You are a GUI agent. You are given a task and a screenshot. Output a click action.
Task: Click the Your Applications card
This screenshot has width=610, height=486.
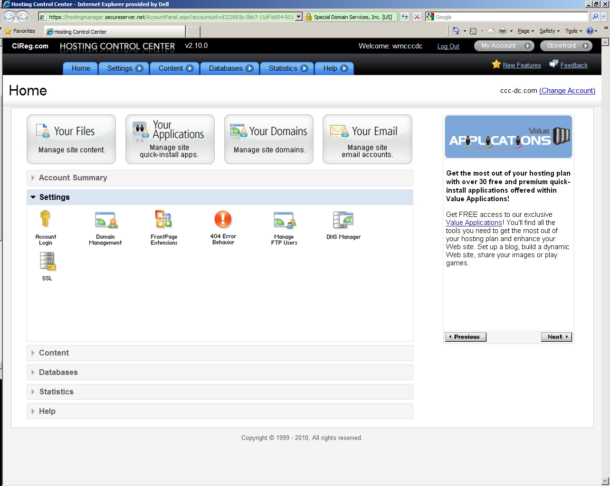tap(170, 140)
